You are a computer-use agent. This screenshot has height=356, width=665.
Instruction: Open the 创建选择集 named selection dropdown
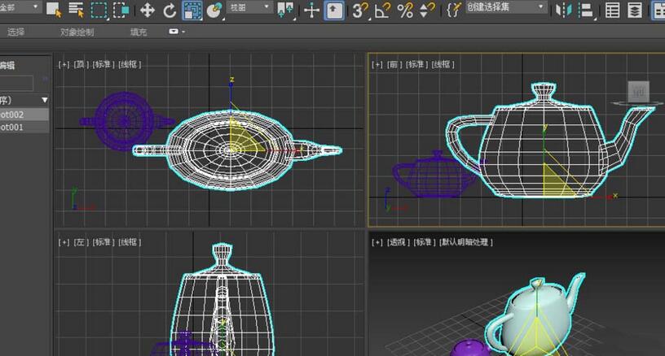(506, 7)
